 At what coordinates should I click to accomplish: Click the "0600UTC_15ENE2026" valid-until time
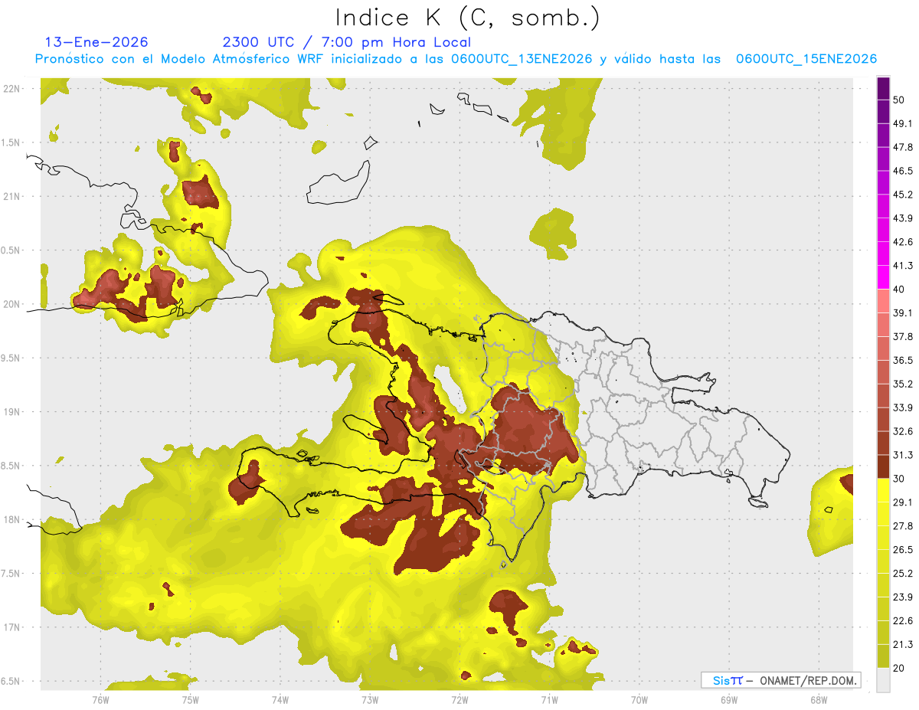(x=806, y=59)
